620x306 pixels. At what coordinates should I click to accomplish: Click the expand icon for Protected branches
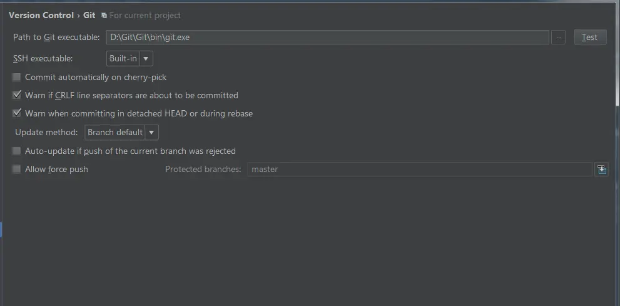(x=601, y=169)
